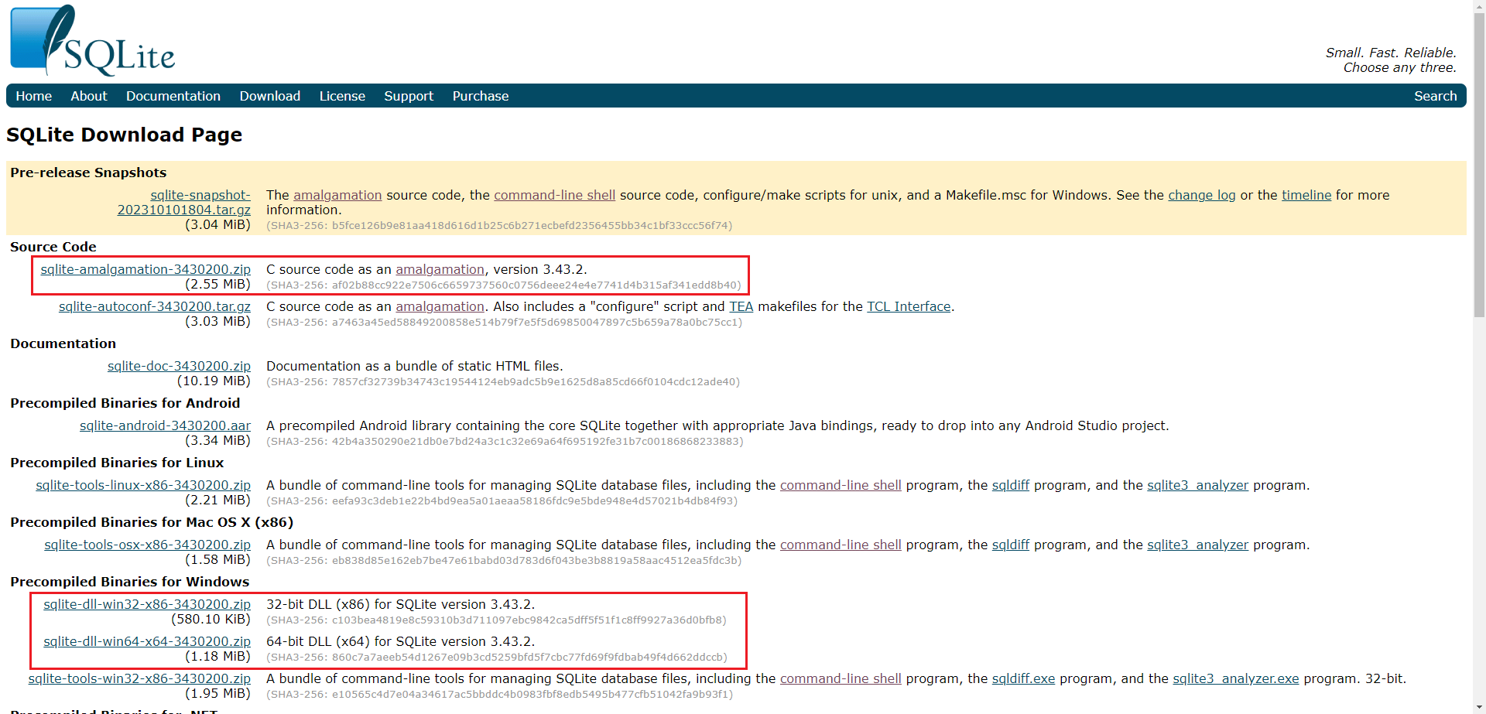
Task: Open sqldiff link in the Mac OS X description
Action: [1011, 545]
